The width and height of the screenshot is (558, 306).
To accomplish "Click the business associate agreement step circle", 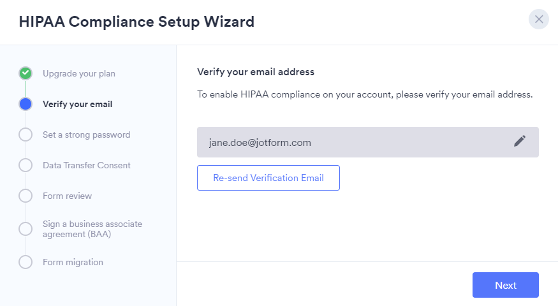I will click(x=26, y=229).
